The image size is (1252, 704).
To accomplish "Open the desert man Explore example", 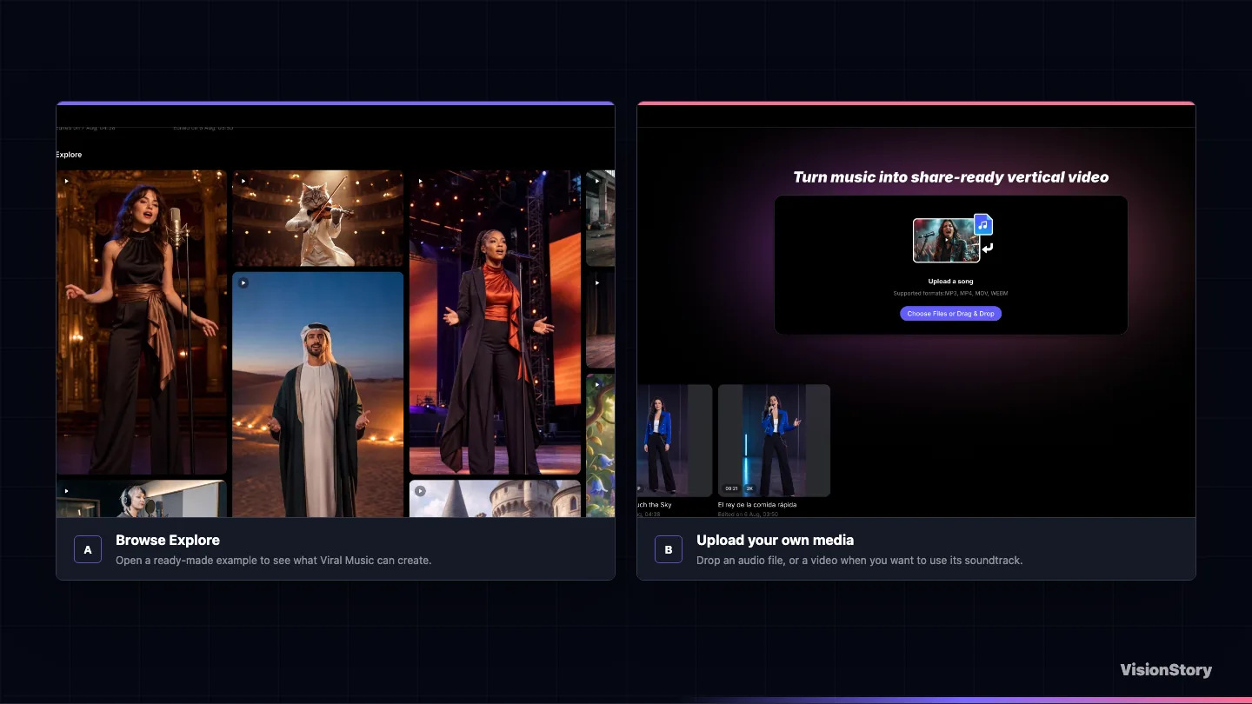I will pos(318,395).
